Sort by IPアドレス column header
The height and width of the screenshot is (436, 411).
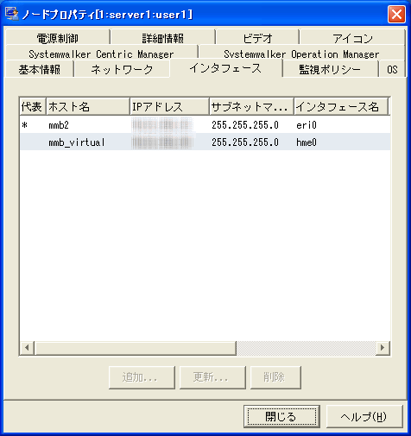click(x=169, y=107)
